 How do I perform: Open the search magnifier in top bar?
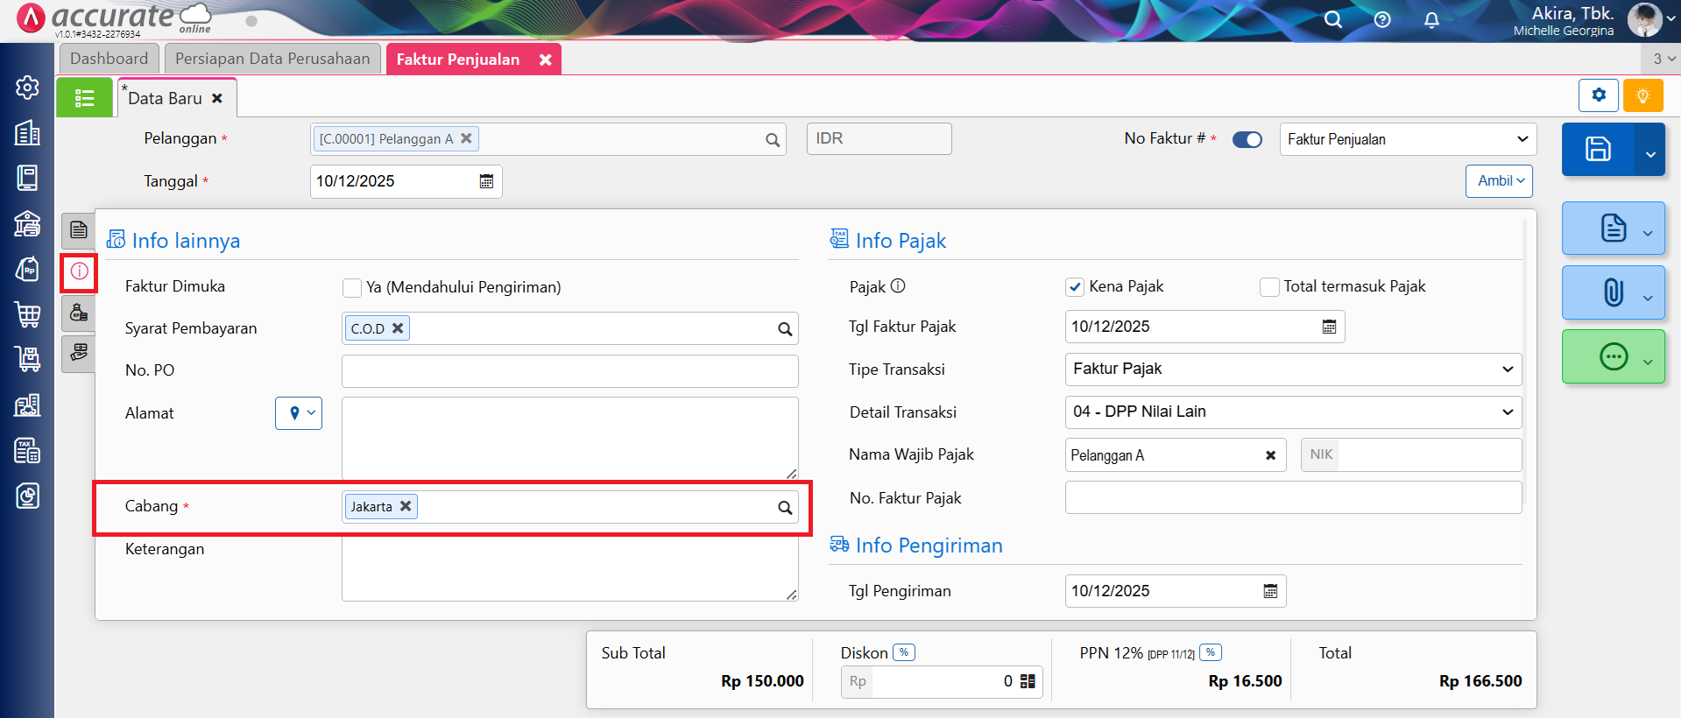1332,19
